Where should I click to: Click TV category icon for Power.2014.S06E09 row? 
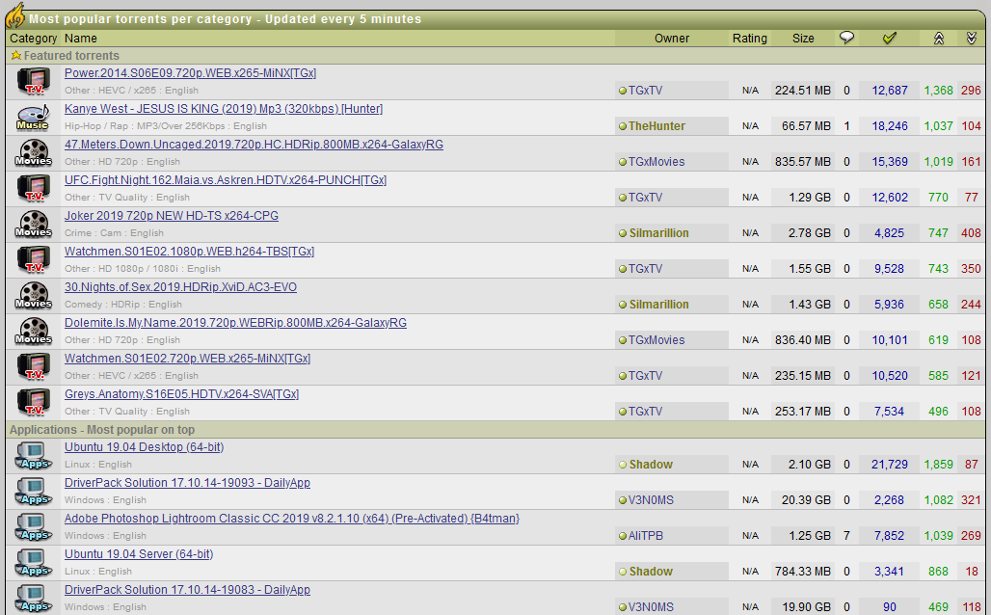click(x=33, y=82)
